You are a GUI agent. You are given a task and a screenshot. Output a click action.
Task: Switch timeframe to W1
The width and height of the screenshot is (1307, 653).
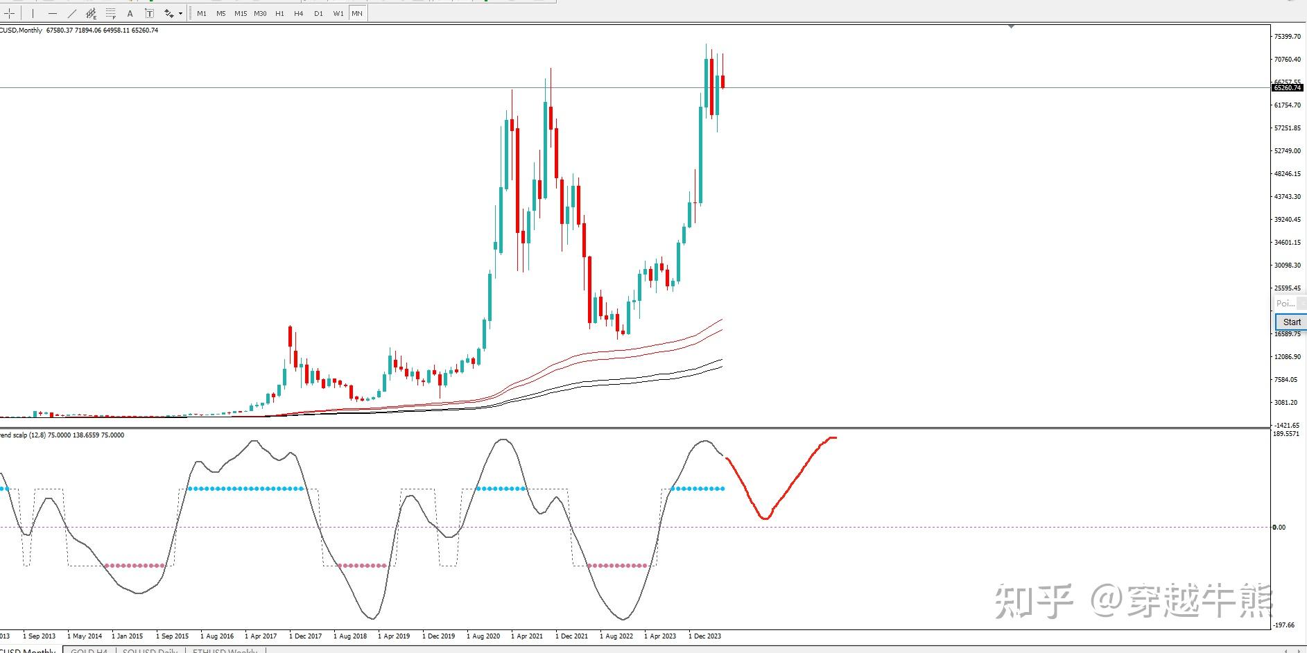[338, 13]
